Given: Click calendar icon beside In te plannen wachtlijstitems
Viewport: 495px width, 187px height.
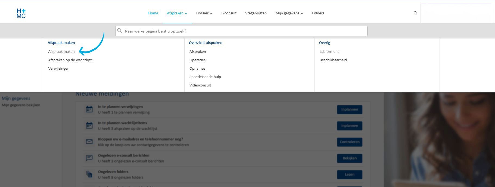Looking at the screenshot, I should 89,125.
